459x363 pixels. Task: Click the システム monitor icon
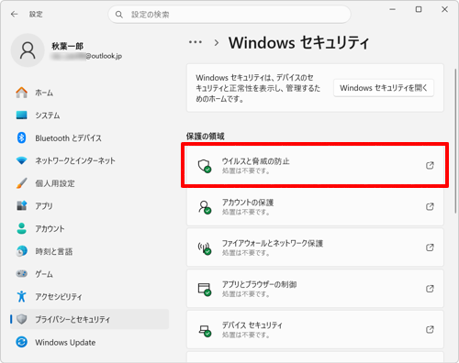[x=21, y=115]
